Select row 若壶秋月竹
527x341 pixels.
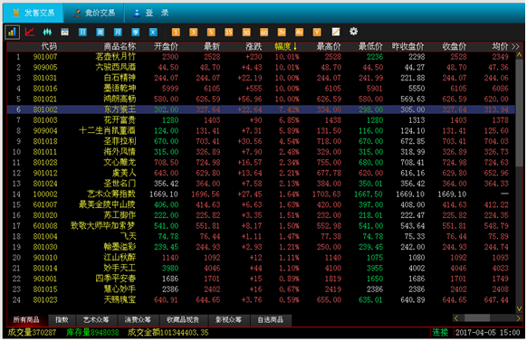click(x=261, y=57)
